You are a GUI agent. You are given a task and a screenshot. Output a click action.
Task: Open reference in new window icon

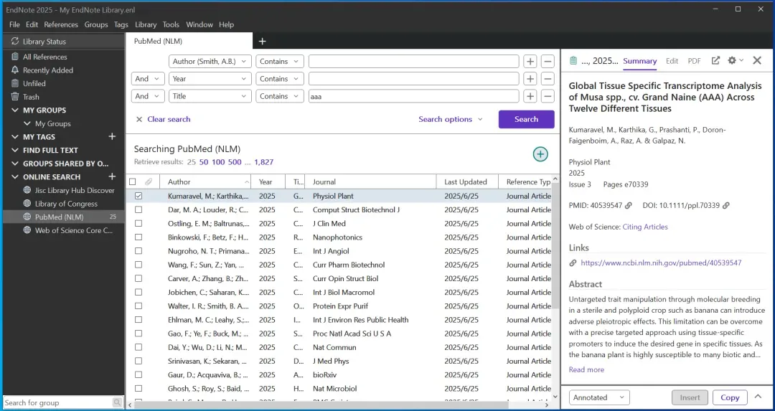(x=715, y=60)
